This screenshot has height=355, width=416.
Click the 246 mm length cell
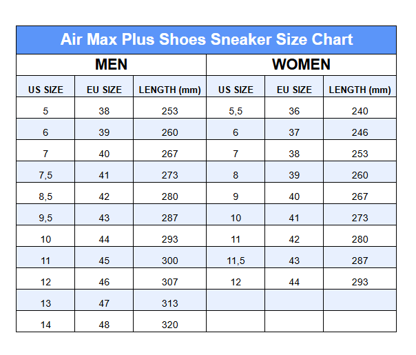pyautogui.click(x=360, y=132)
